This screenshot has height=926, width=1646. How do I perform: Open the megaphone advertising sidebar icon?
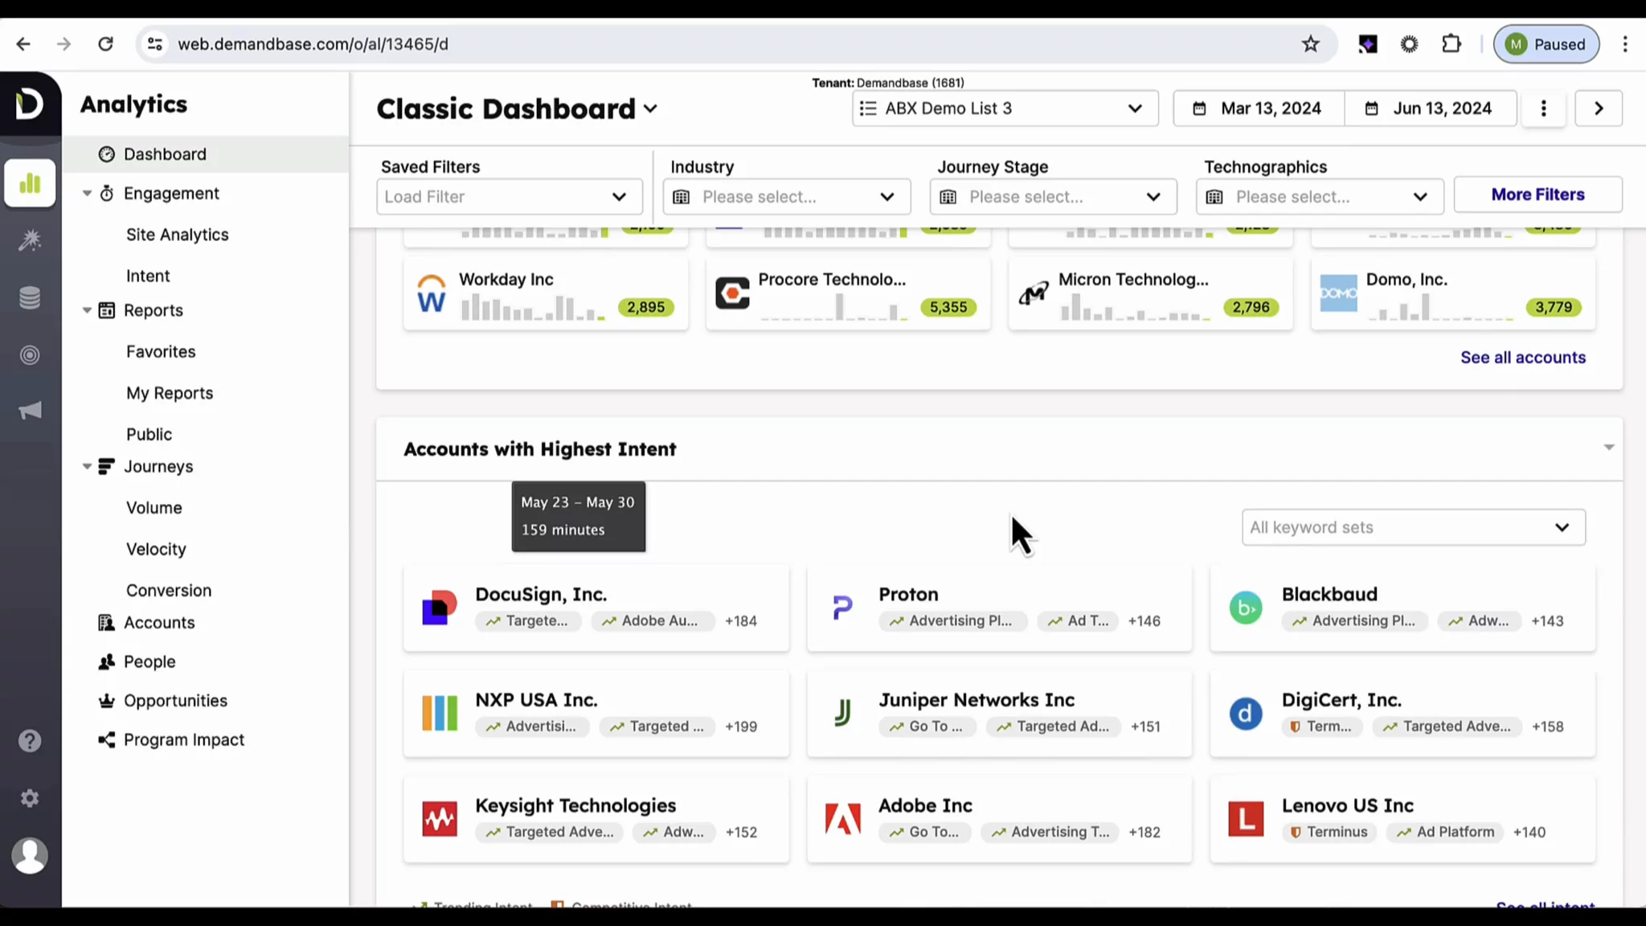click(30, 412)
